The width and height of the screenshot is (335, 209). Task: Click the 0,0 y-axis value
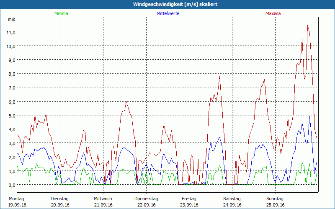coord(12,185)
